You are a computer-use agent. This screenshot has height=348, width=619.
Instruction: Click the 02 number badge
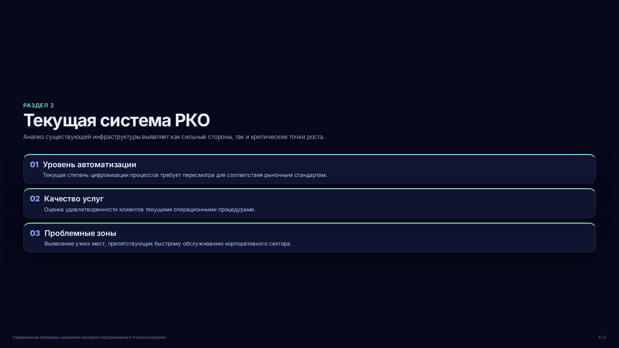point(35,199)
